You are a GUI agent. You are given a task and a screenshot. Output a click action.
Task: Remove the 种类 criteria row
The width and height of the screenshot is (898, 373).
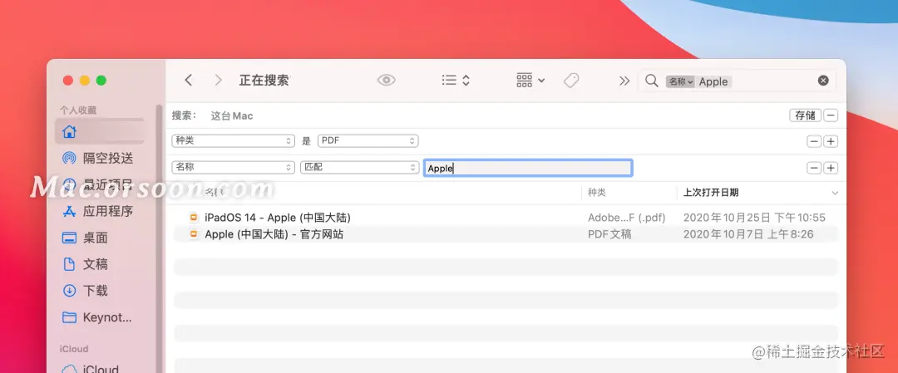[814, 141]
